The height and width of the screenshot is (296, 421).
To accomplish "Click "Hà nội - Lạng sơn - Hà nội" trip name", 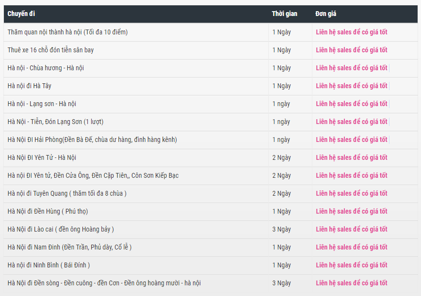I will point(42,104).
